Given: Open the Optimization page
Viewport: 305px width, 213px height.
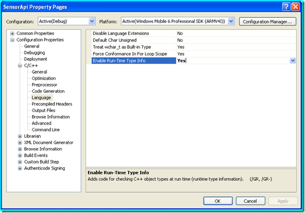Looking at the screenshot, I should click(44, 78).
